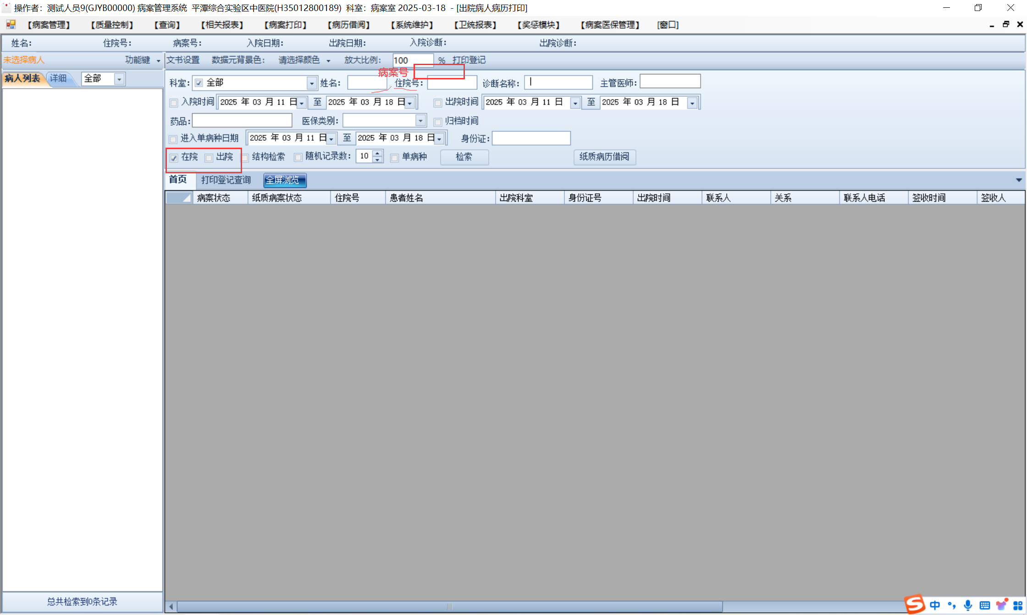The height and width of the screenshot is (615, 1027).
Task: Click the 检索 search button
Action: [x=464, y=157]
